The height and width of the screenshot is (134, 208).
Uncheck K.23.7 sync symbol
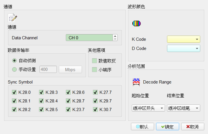pos(68,110)
